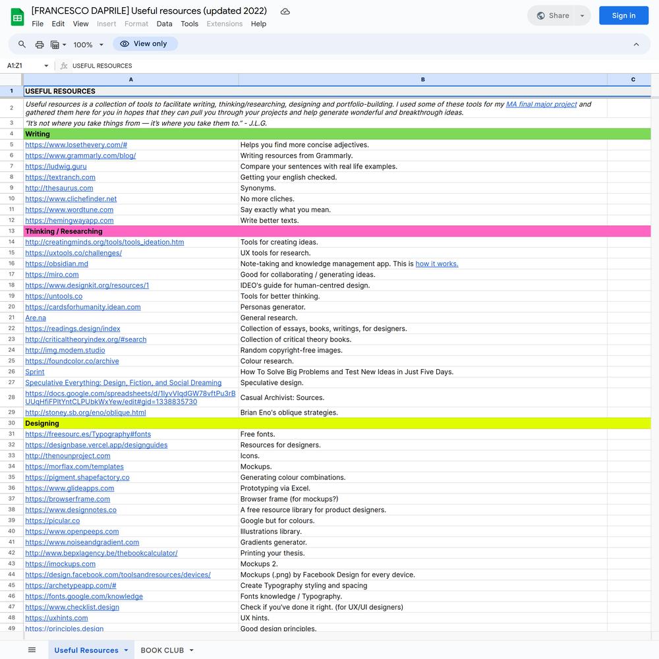
Task: Click cell 'Helps you find more concise adjectives.'
Action: click(423, 145)
